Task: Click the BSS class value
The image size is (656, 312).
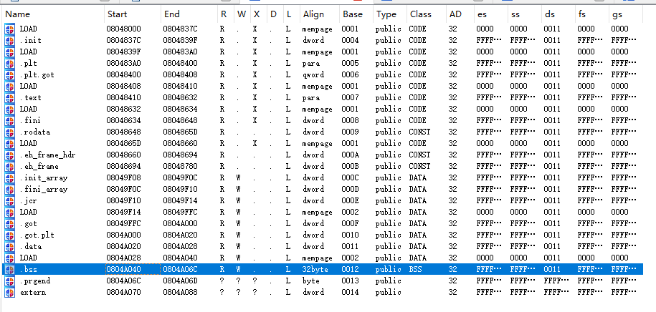Action: pyautogui.click(x=415, y=269)
